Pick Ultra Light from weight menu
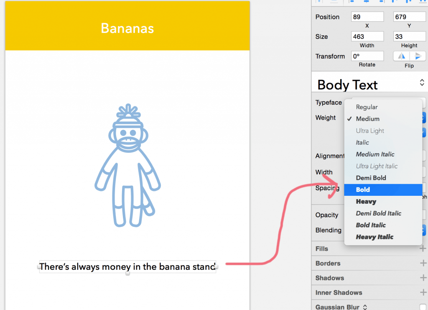Screen dimensions: 428x310 [370, 131]
